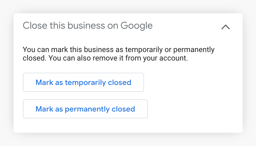256x146 pixels.
Task: Click the description text about closing the business
Action: click(x=118, y=54)
